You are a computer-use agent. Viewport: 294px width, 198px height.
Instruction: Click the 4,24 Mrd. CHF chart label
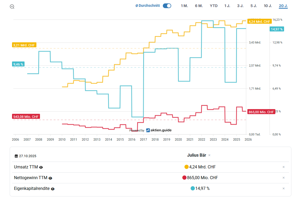coord(259,21)
